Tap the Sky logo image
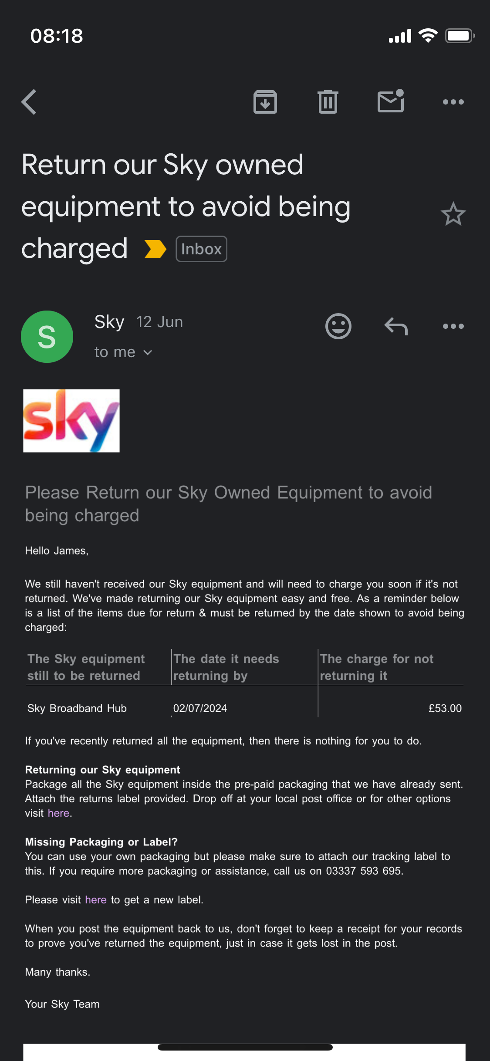490x1061 pixels. point(71,421)
